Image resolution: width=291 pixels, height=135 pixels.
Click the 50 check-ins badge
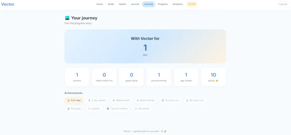(195, 100)
